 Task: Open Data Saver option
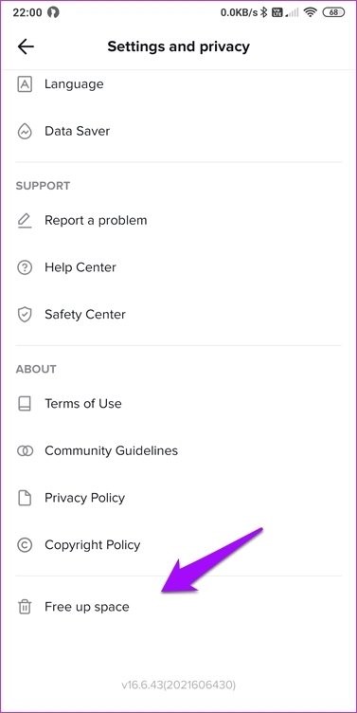(178, 132)
